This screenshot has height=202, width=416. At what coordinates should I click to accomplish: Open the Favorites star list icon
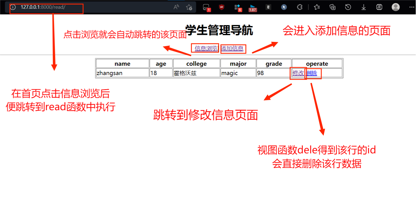pos(317,7)
